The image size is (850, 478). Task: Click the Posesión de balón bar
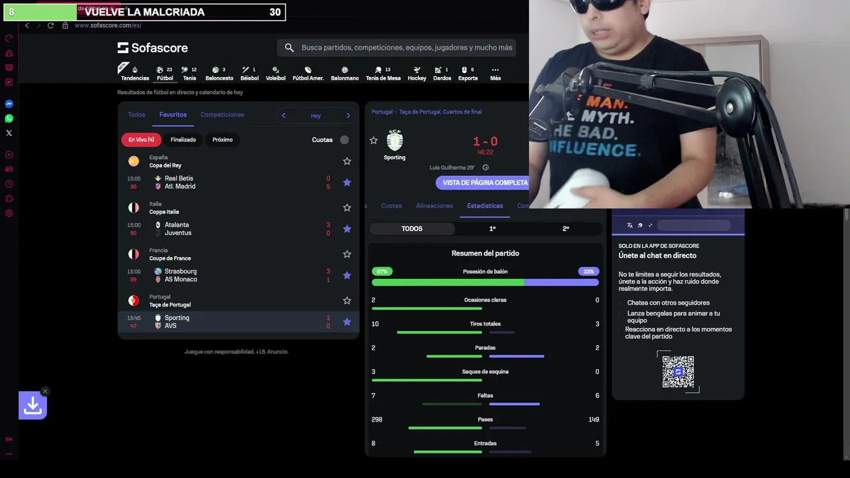(485, 282)
